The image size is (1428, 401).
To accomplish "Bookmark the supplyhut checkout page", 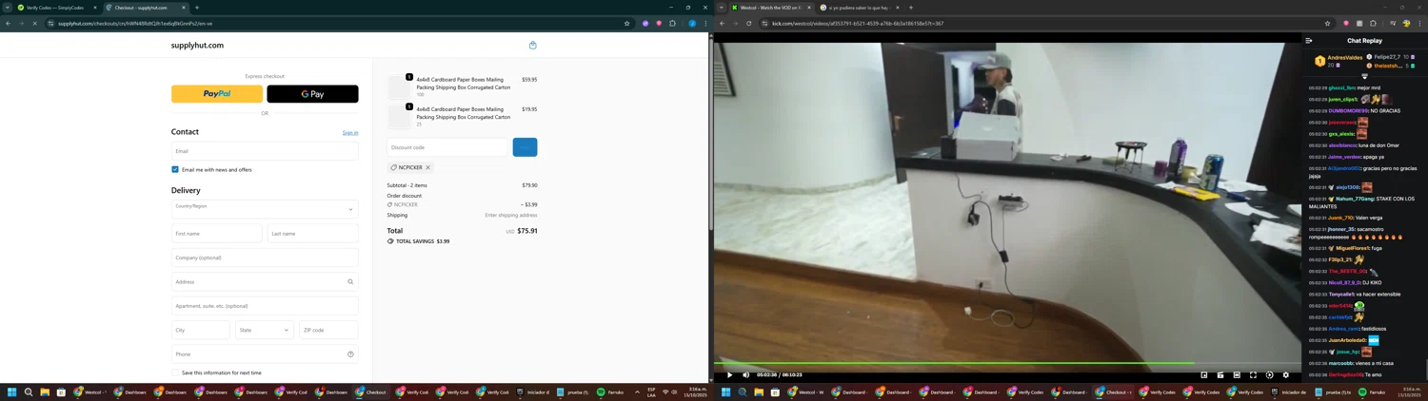I will (x=626, y=24).
